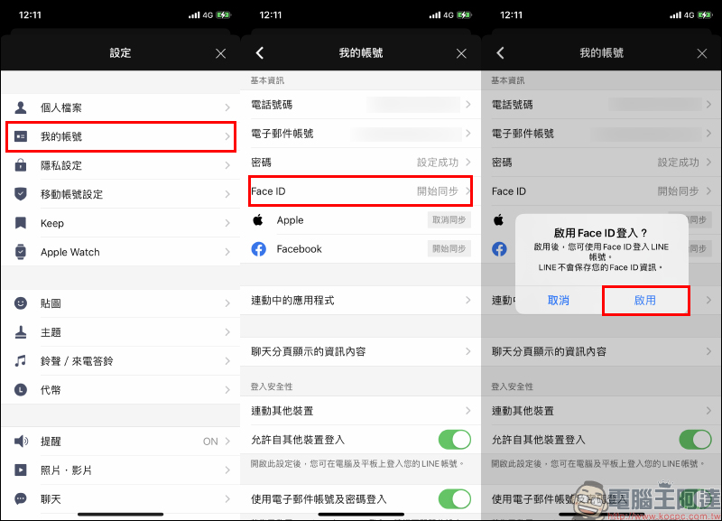
Task: Go back using arrow on right 我的帳號 screen
Action: (501, 53)
